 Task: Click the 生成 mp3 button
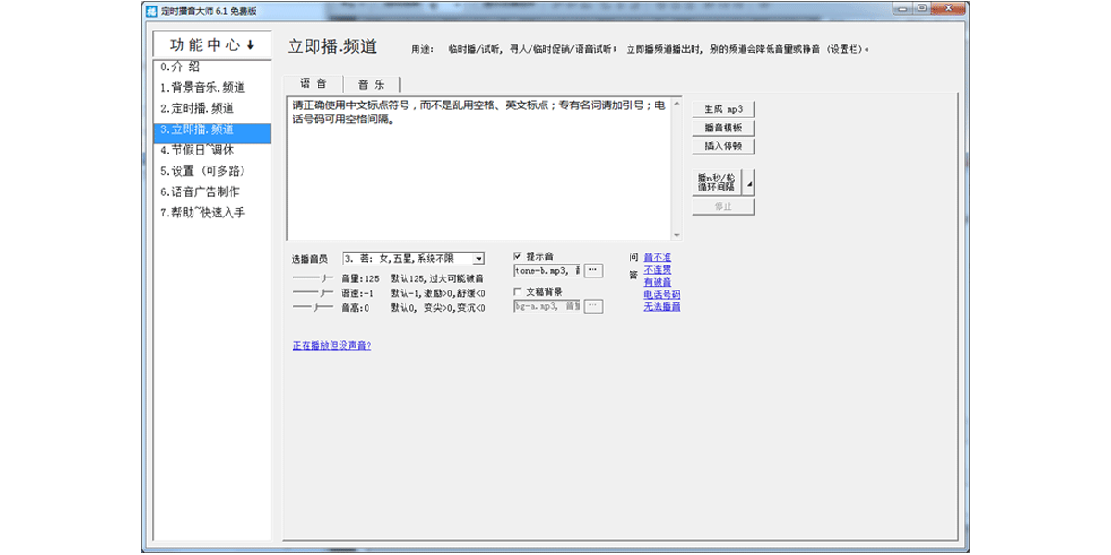point(722,108)
